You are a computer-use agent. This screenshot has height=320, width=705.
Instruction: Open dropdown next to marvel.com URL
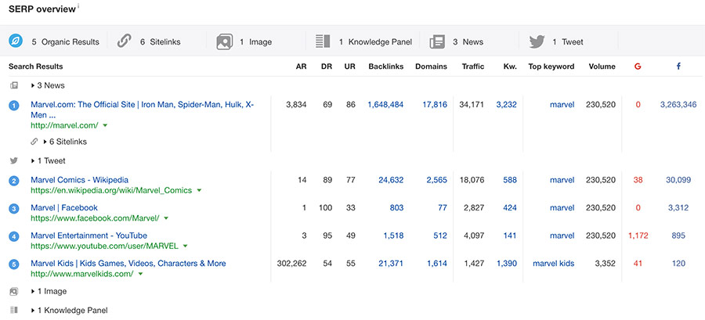click(105, 125)
